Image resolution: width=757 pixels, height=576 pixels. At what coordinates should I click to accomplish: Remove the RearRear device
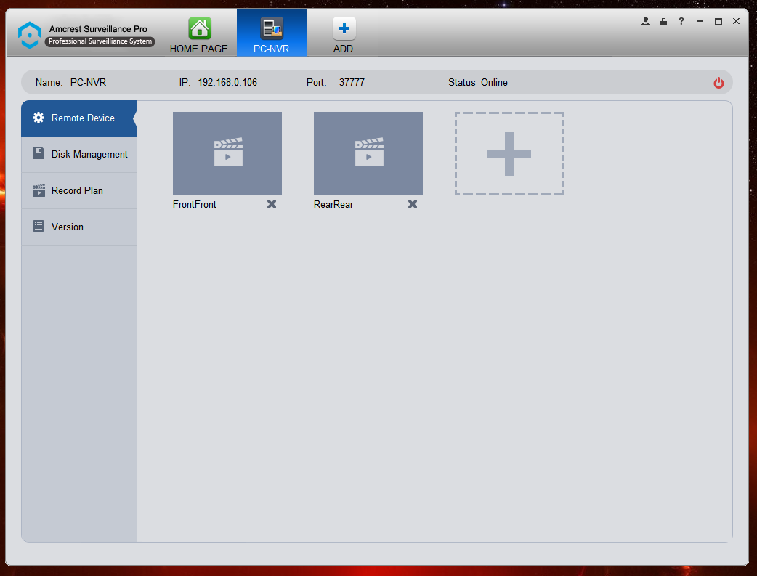coord(413,204)
